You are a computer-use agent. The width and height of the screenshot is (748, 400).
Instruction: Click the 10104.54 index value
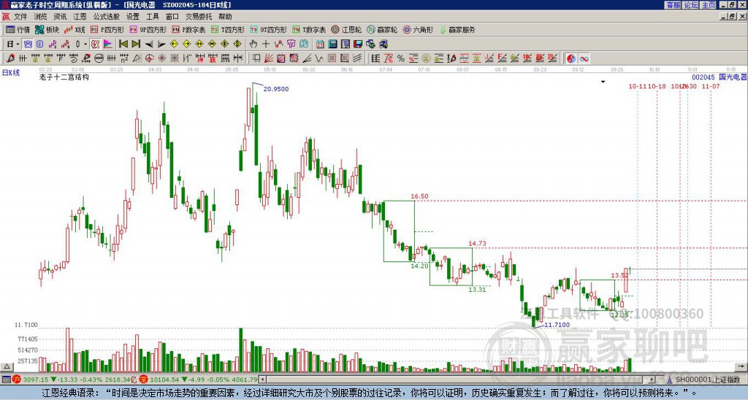tap(164, 380)
